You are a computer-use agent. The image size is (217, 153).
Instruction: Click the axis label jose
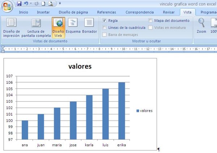click(x=73, y=145)
